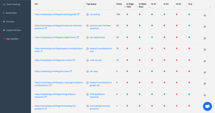The image size is (215, 113).
Task: Open the ppc-campaigns-keyword-cannibalization URL link
Action: tap(59, 84)
